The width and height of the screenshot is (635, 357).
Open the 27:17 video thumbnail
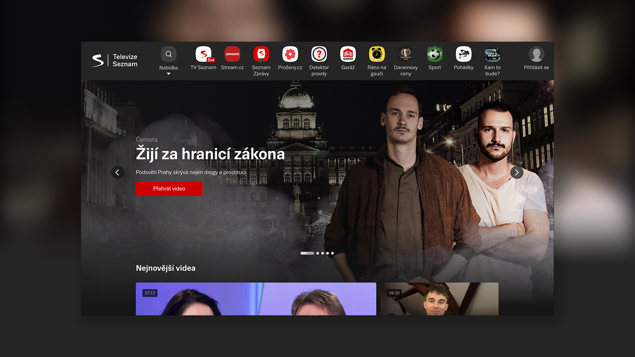coord(256,299)
